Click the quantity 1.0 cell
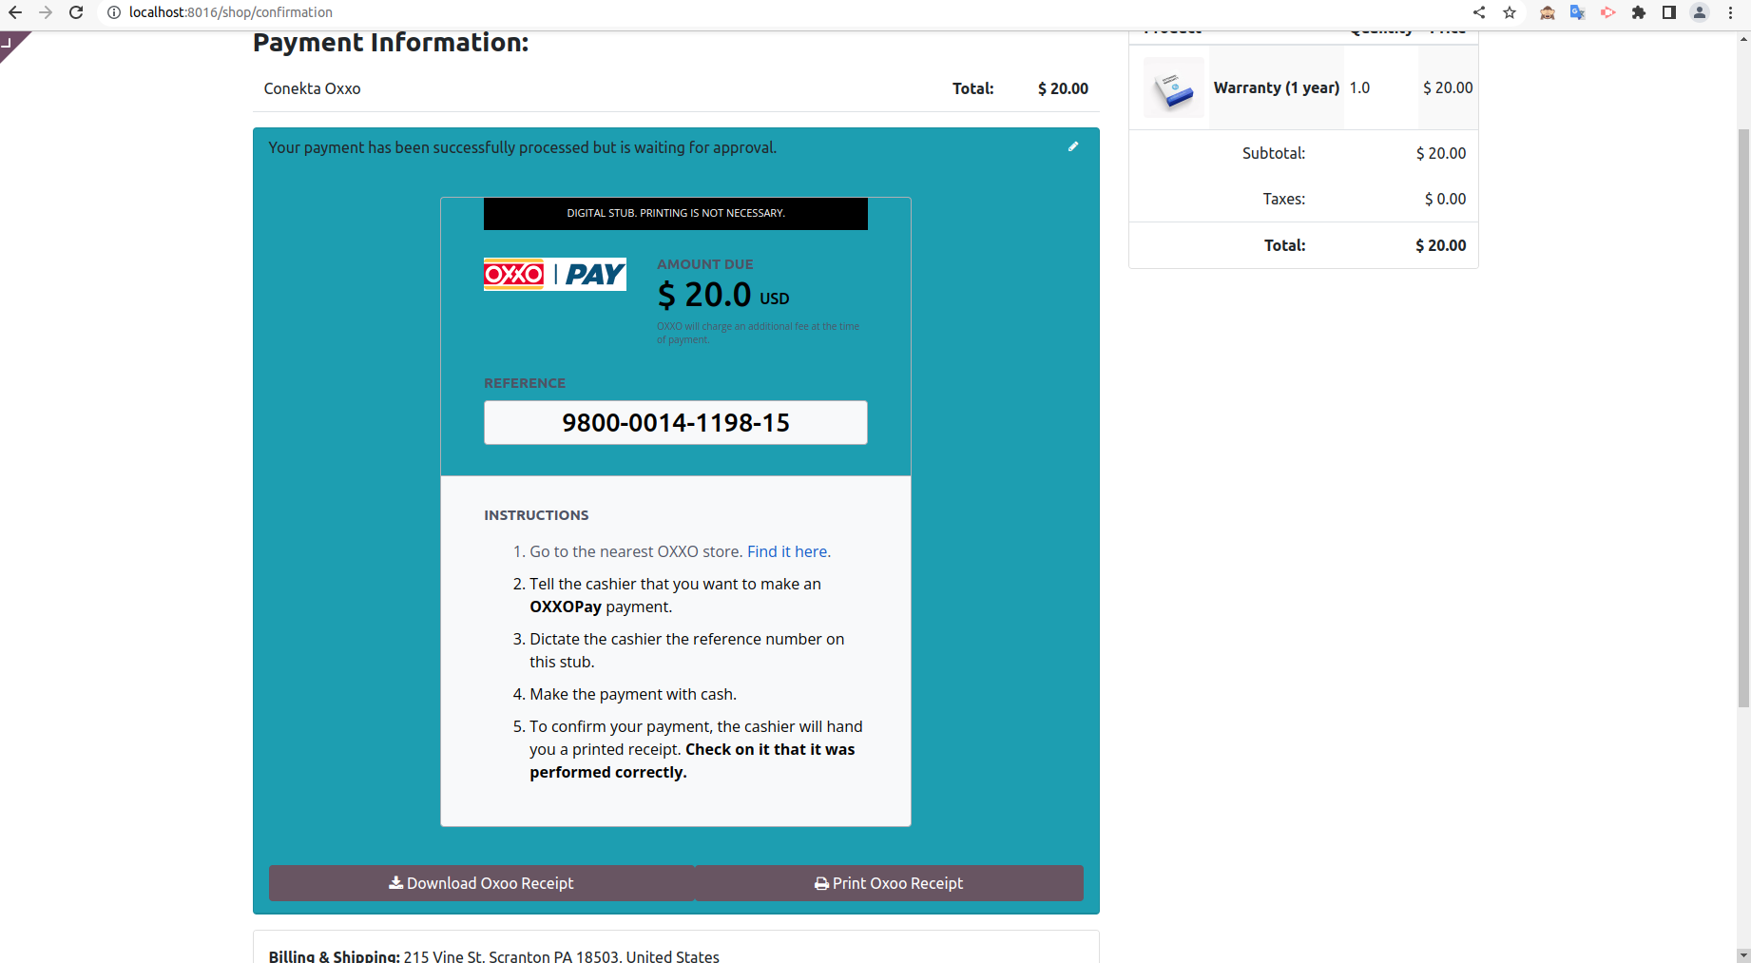The height and width of the screenshot is (963, 1751). pyautogui.click(x=1359, y=87)
